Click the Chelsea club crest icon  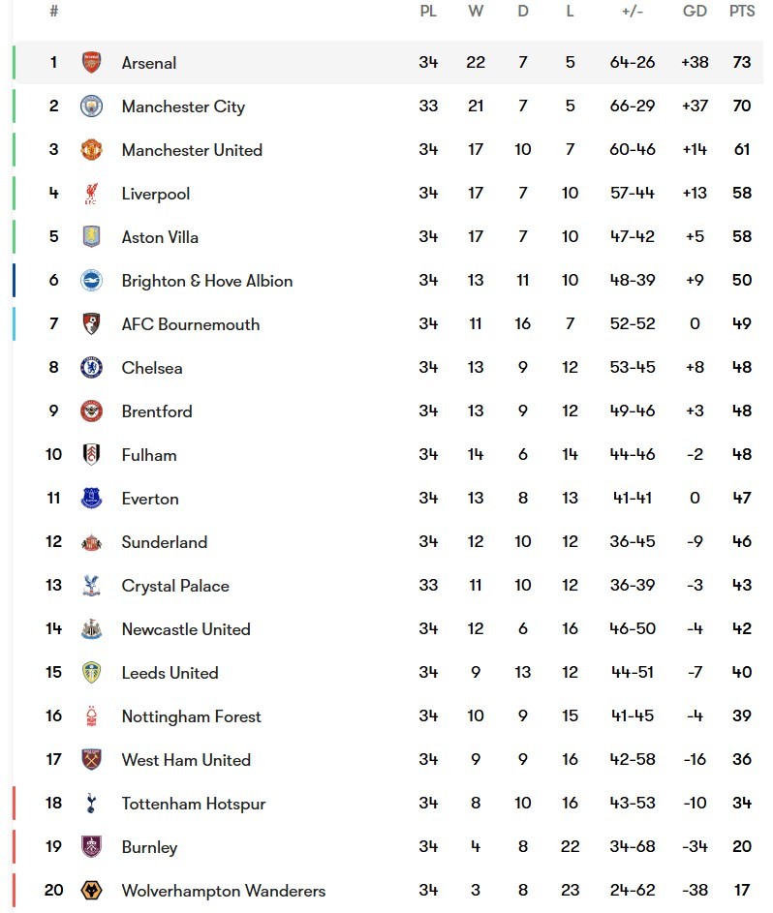click(x=91, y=368)
